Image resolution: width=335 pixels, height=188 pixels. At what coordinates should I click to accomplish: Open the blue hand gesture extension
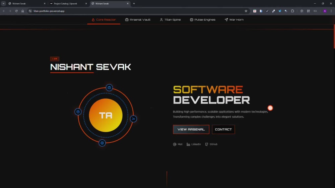coord(280,11)
